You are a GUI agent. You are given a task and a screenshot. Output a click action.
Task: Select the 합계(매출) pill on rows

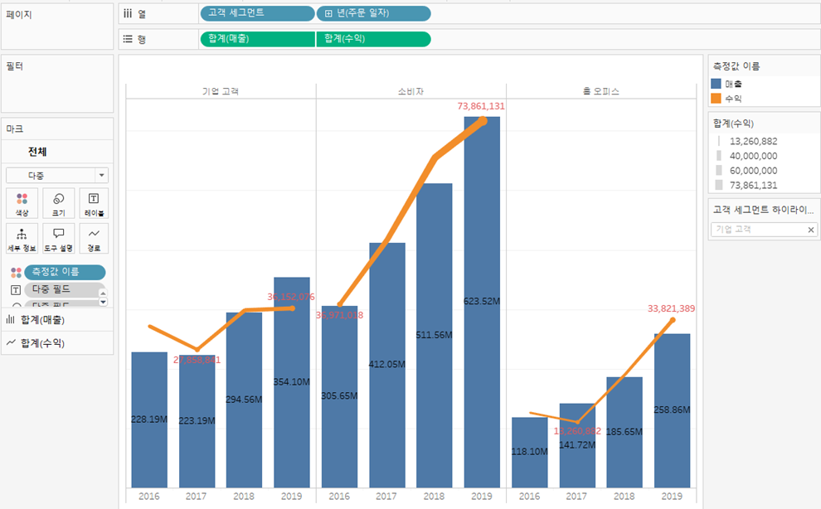(257, 39)
